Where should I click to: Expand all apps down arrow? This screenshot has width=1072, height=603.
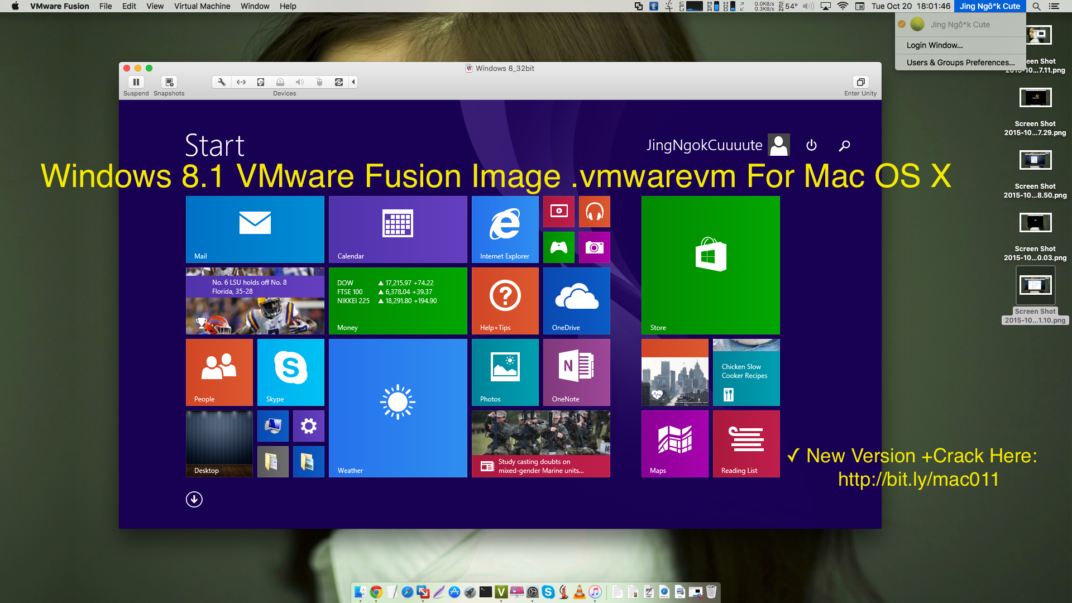pyautogui.click(x=194, y=499)
